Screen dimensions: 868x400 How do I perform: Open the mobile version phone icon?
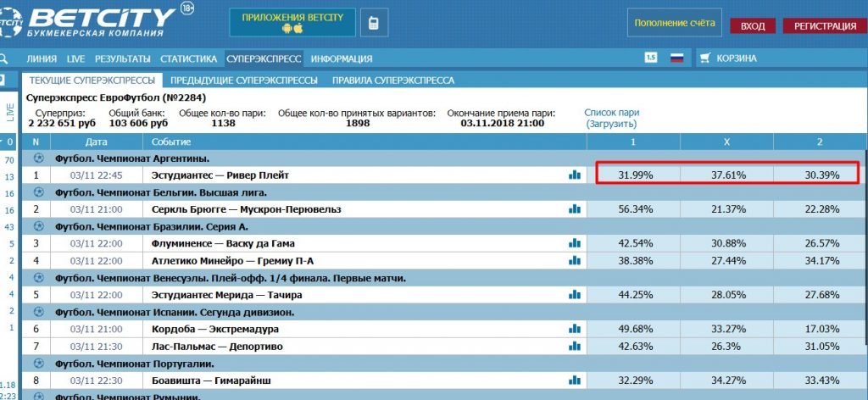pos(374,23)
